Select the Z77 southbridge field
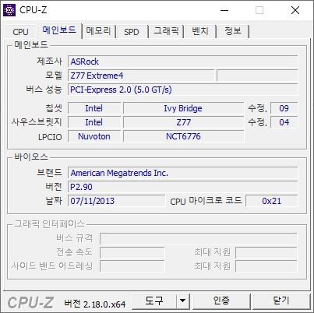Image resolution: width=314 pixels, height=313 pixels. tap(183, 122)
